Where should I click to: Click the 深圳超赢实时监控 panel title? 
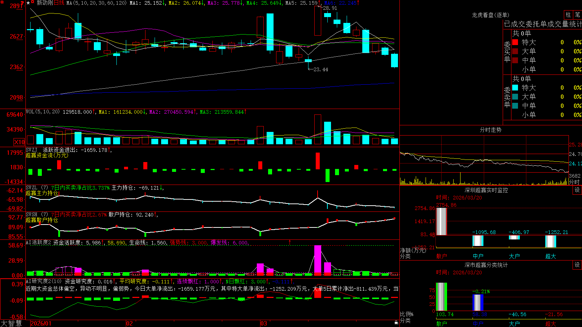486,190
